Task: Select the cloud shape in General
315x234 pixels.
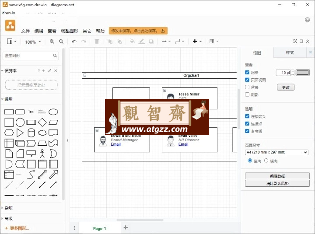Action: pos(42,133)
